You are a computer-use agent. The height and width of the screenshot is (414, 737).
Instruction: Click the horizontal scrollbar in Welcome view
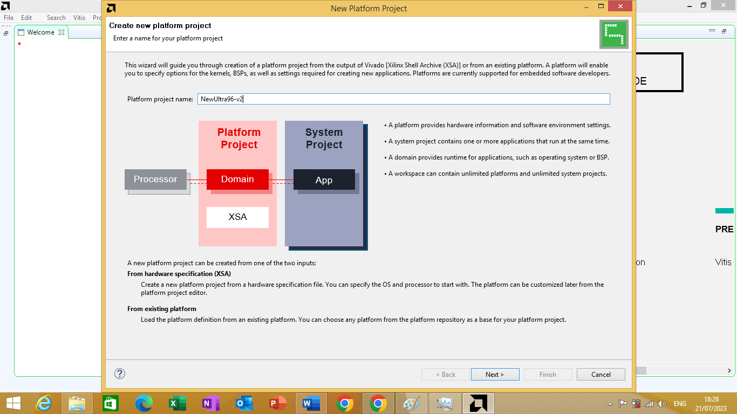[640, 371]
